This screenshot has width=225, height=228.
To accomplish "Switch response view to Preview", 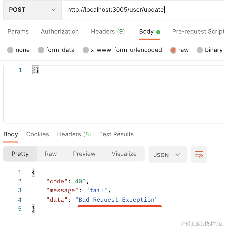I will coord(84,154).
